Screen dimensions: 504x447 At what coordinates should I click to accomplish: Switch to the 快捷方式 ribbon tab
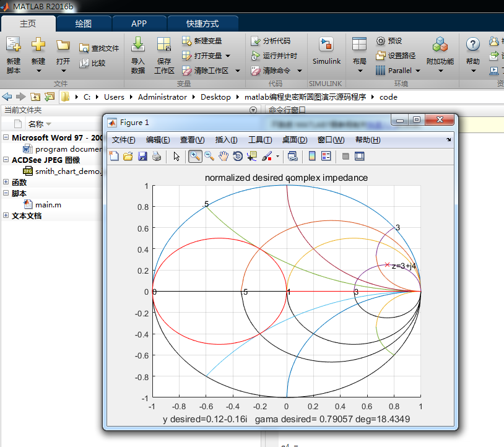tap(202, 24)
